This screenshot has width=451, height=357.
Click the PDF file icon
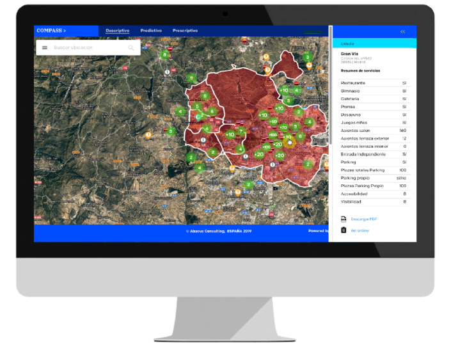[344, 219]
